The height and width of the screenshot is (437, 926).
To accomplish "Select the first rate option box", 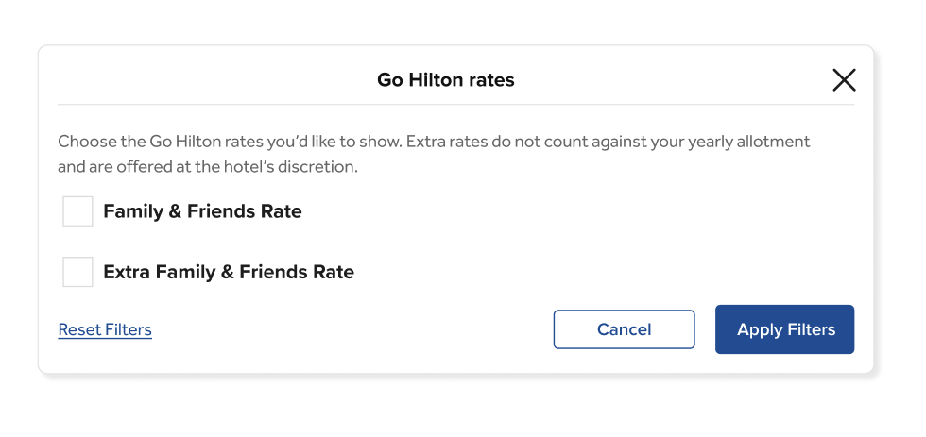I will [x=77, y=211].
